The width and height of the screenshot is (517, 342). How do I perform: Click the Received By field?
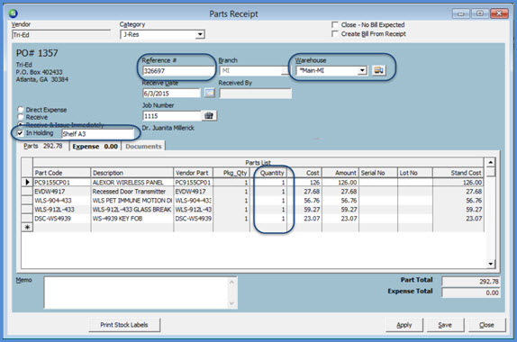click(256, 94)
